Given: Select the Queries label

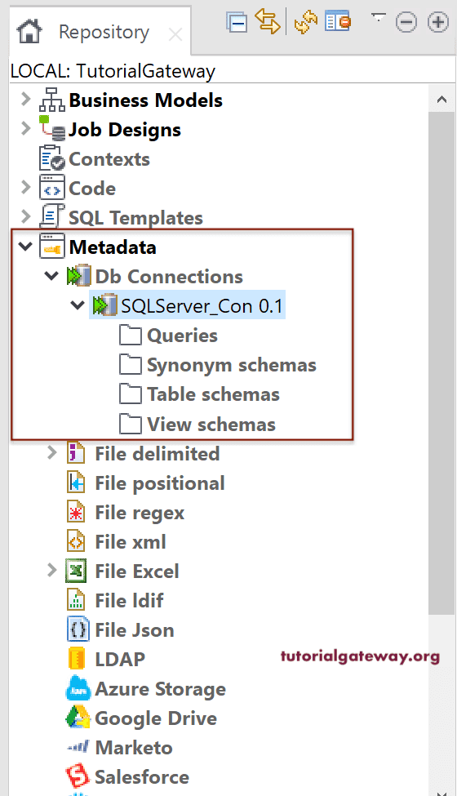Looking at the screenshot, I should pos(182,336).
